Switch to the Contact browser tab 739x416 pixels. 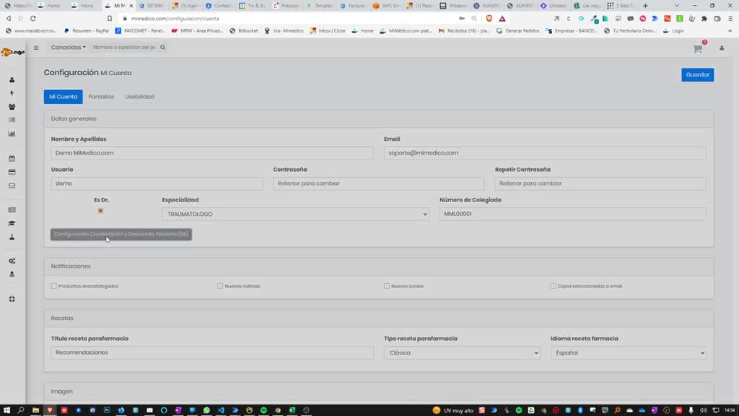point(218,6)
